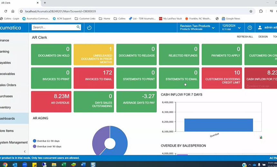277x167 pixels.
Task: Open the Customers Exceeding Credit Limit tile
Action: 222,78
